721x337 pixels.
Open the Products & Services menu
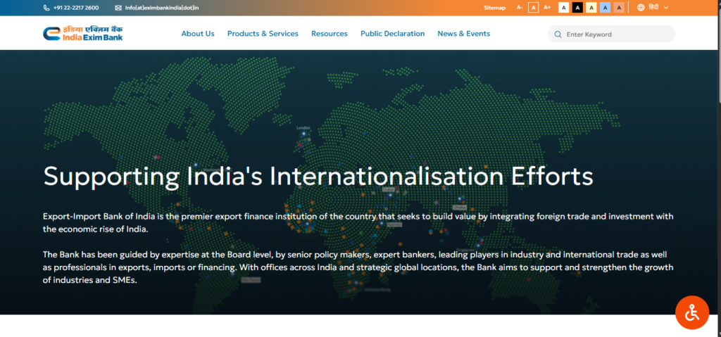[263, 34]
